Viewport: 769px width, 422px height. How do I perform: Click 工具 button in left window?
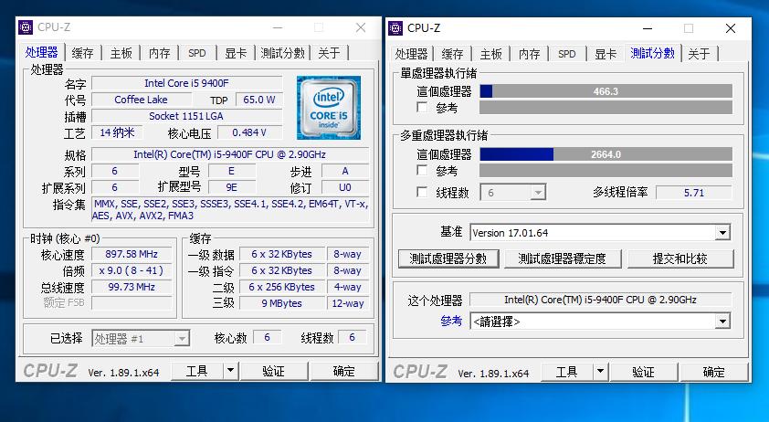[x=196, y=371]
